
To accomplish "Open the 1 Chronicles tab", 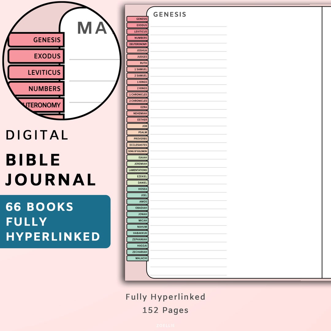I will pyautogui.click(x=138, y=94).
